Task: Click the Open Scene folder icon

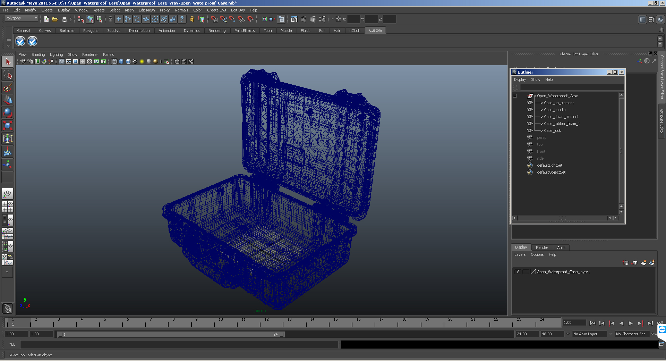Action: (x=55, y=19)
